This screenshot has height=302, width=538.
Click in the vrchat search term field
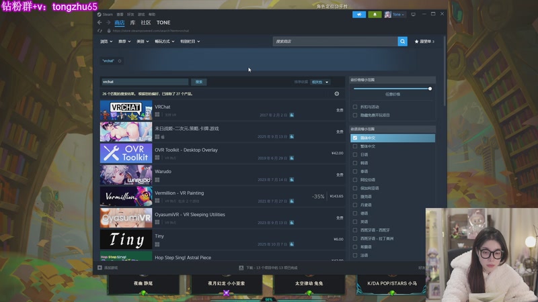pyautogui.click(x=145, y=82)
